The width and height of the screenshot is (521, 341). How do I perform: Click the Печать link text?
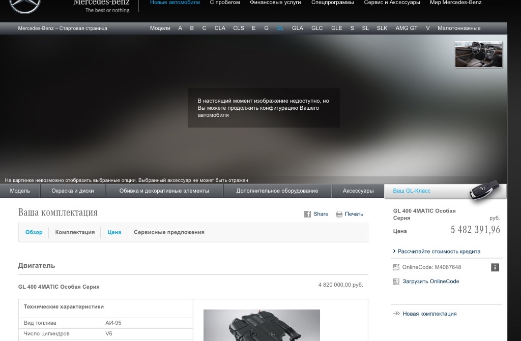354,214
